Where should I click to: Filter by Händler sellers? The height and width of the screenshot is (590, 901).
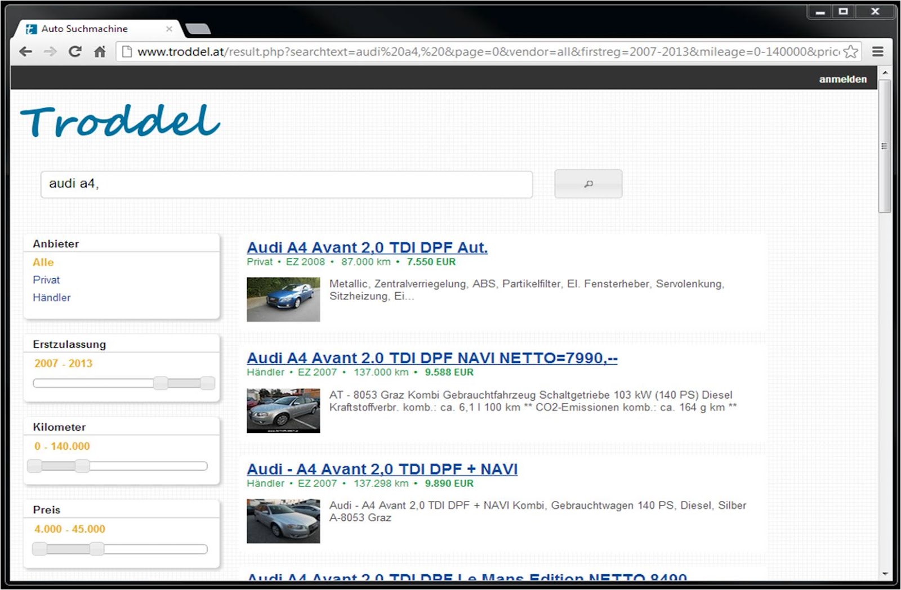click(52, 297)
